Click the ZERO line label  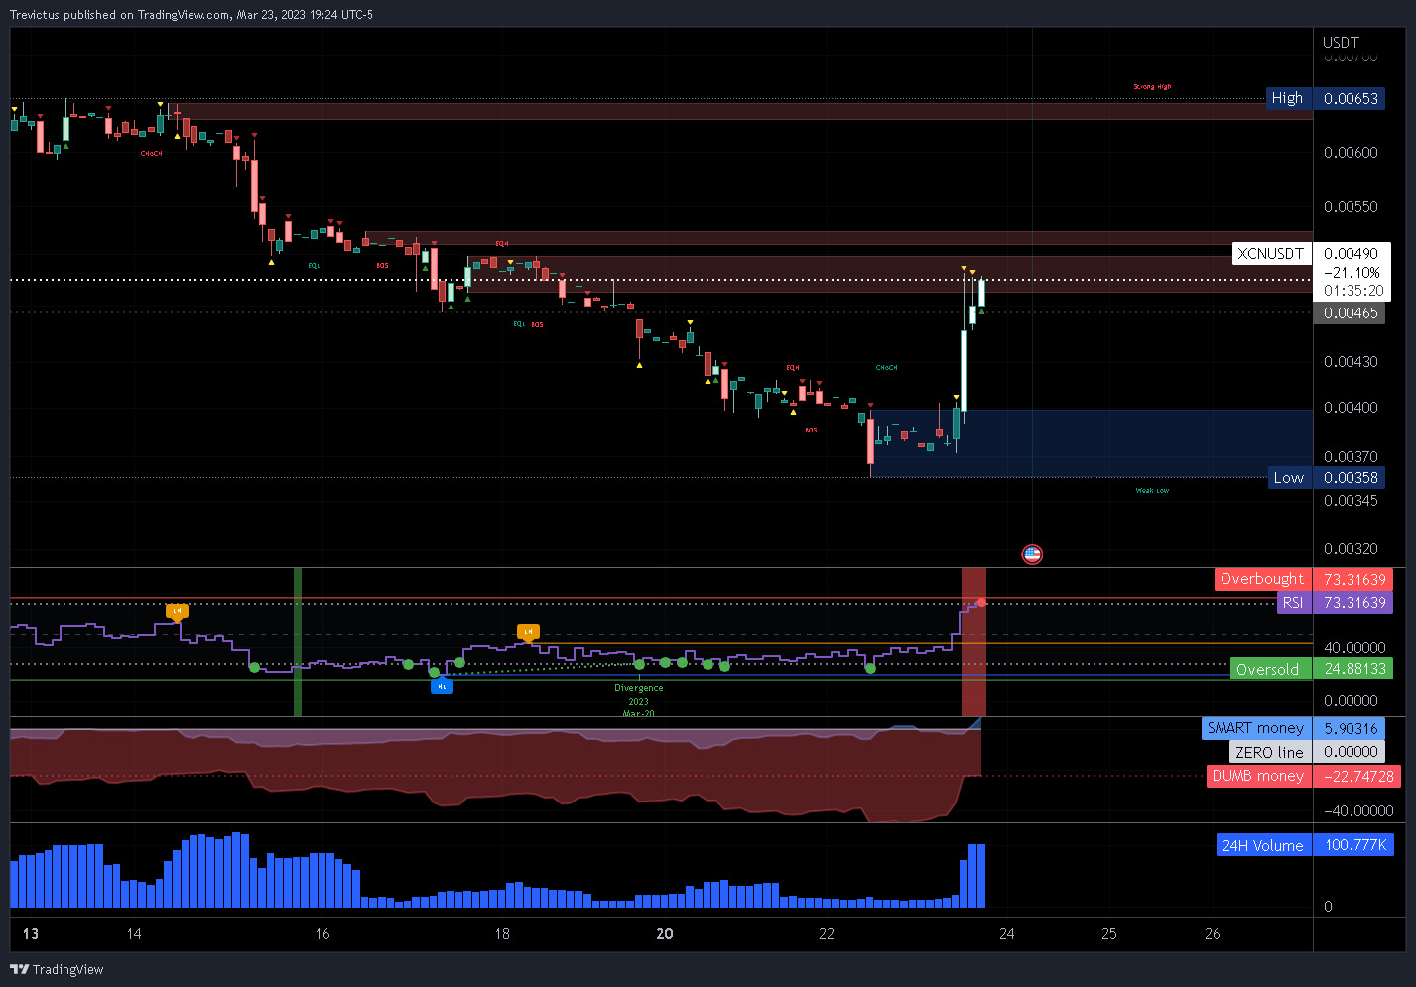[x=1269, y=752]
